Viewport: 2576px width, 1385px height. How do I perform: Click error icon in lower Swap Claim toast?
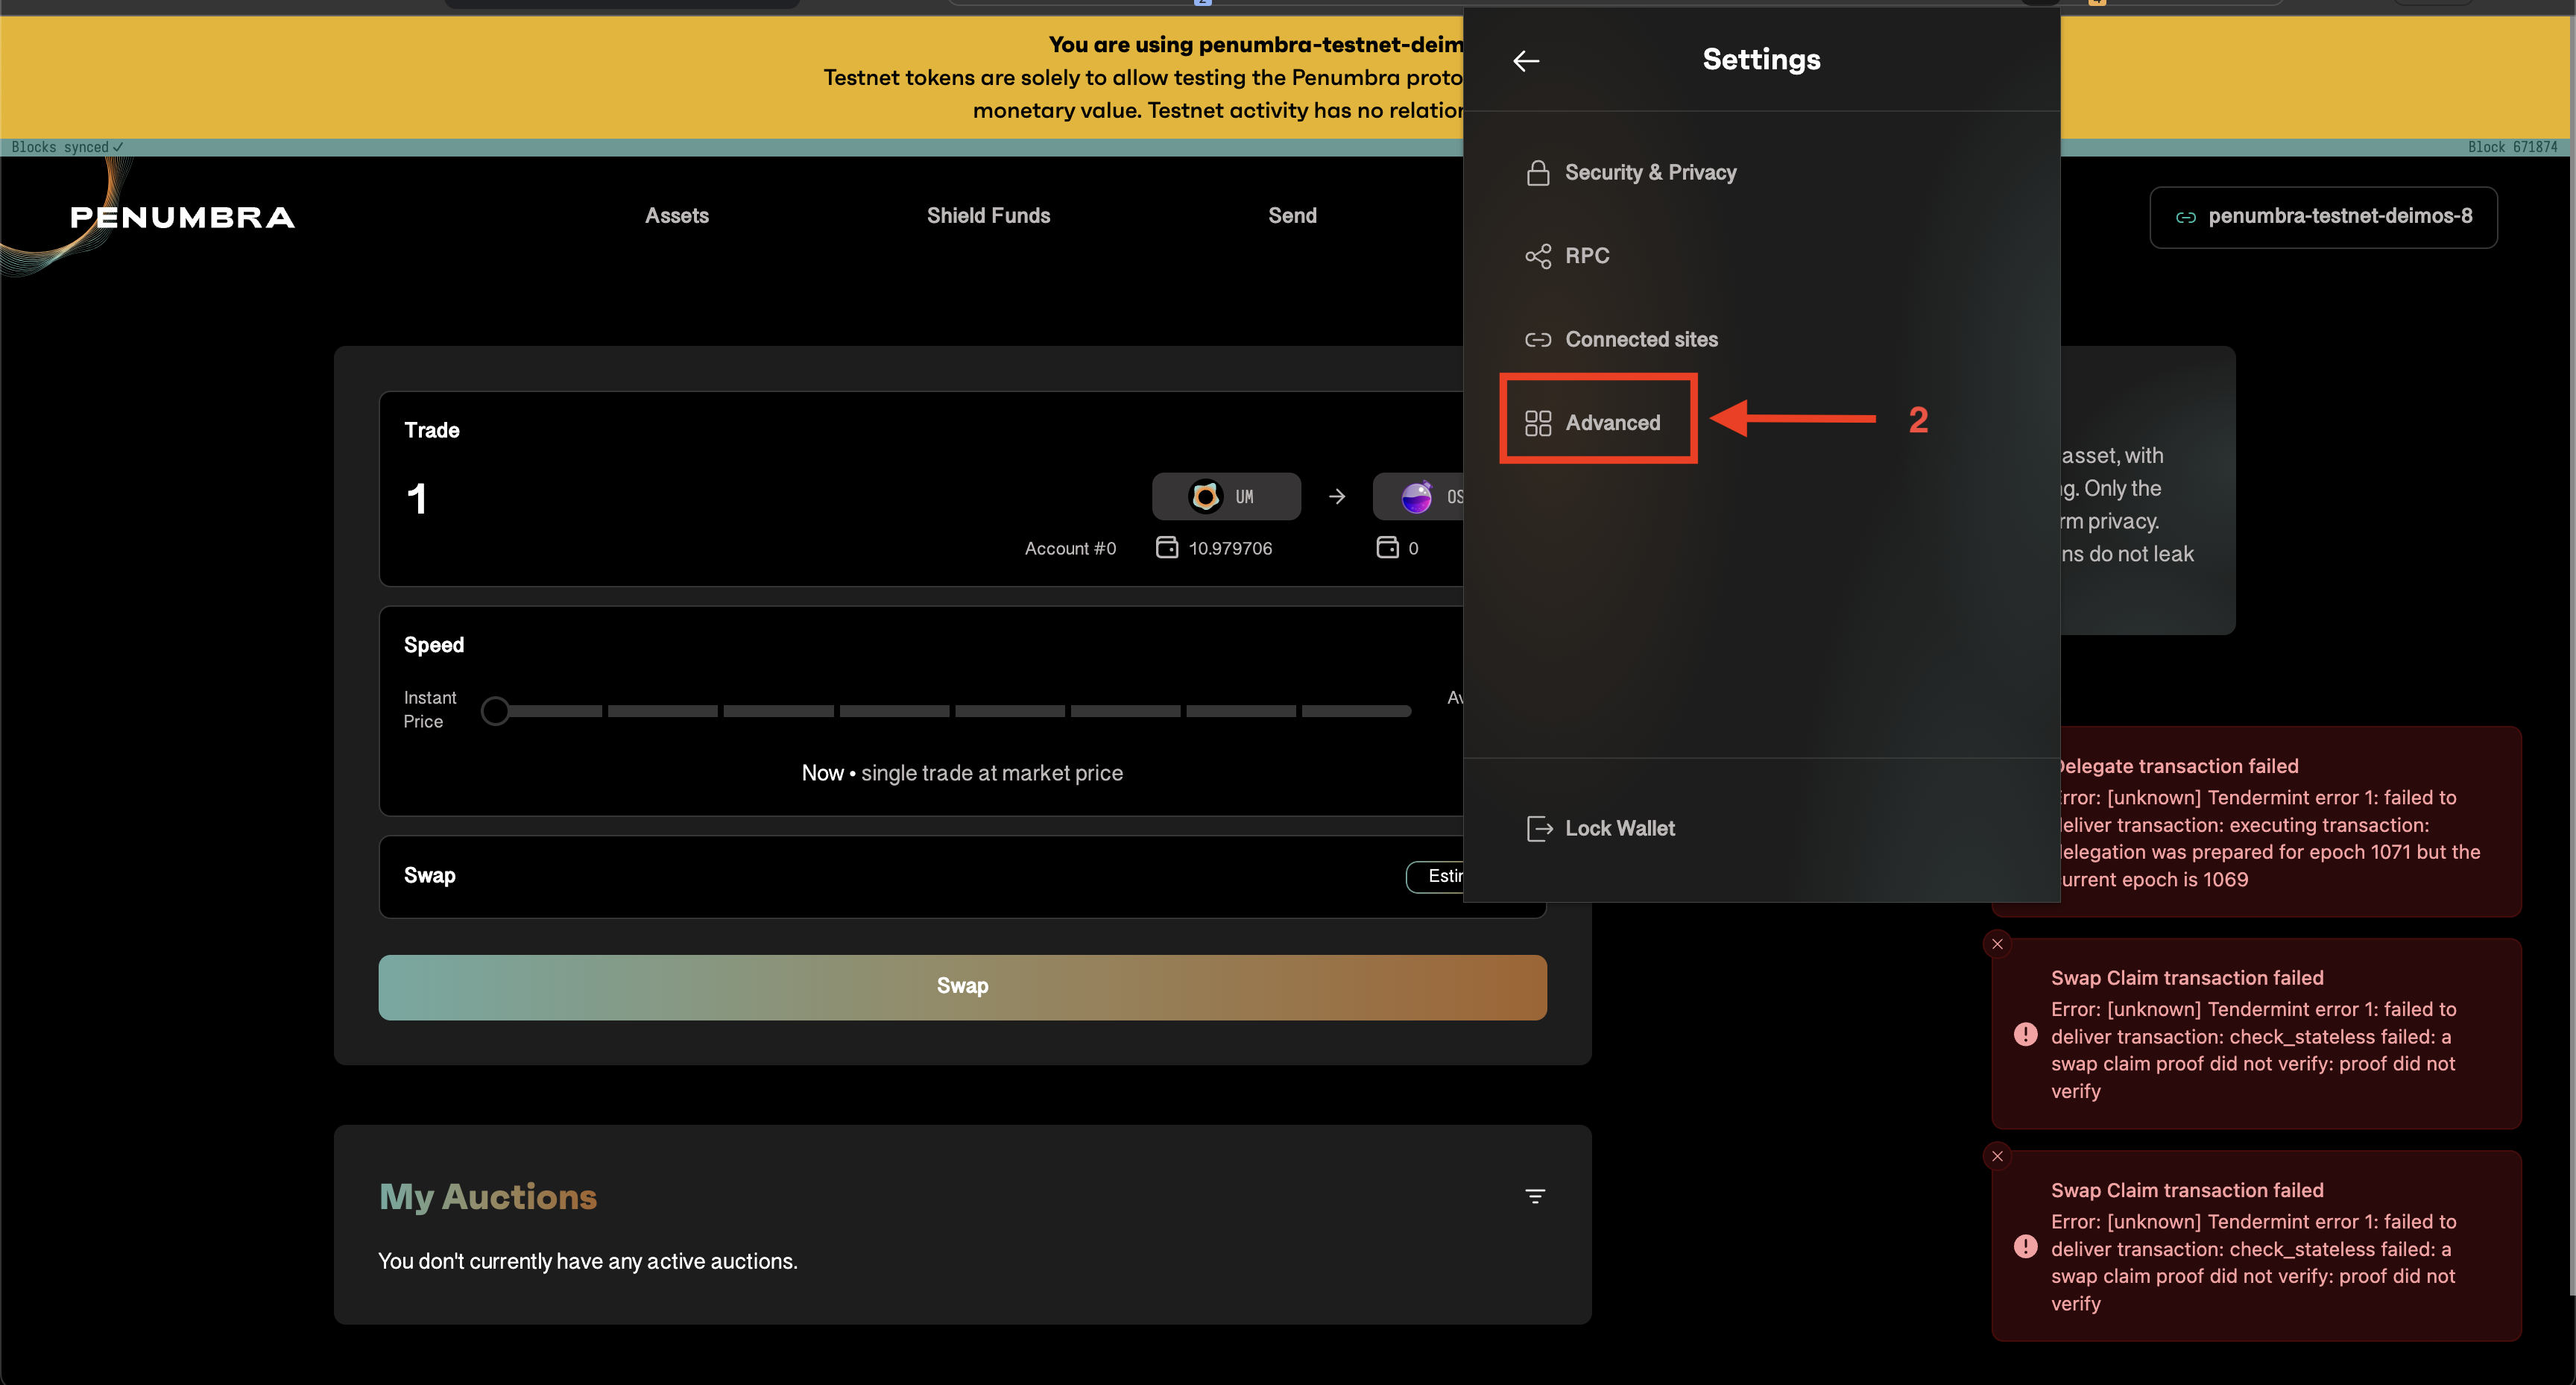click(2025, 1246)
